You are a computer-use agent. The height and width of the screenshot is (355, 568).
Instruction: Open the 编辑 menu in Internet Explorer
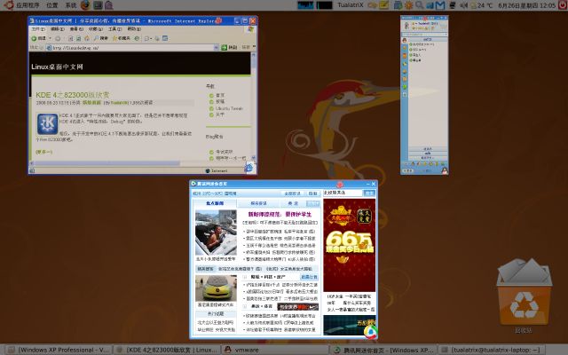(x=57, y=29)
